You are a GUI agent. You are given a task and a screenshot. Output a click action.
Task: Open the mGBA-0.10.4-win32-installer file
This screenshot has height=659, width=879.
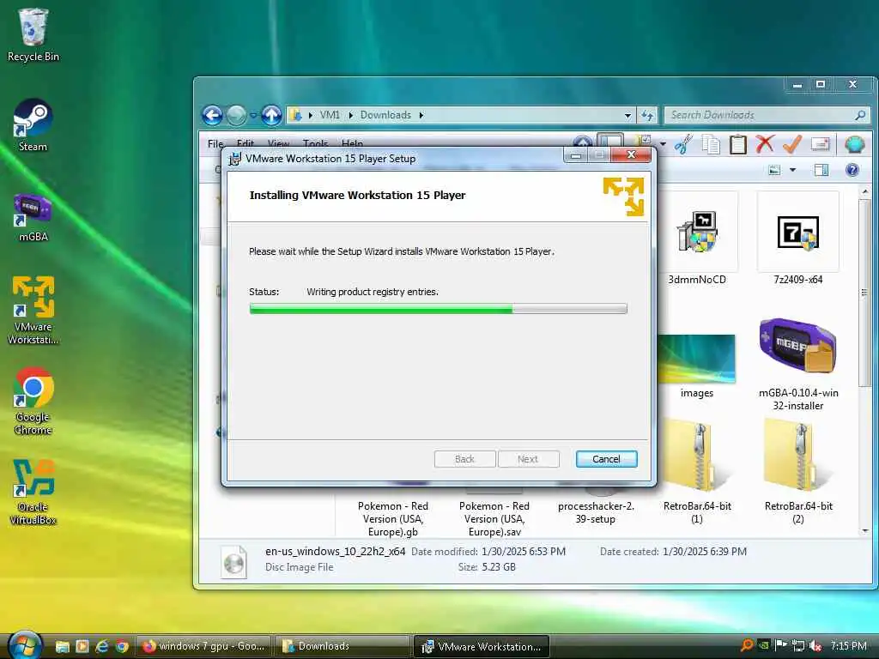coord(797,364)
